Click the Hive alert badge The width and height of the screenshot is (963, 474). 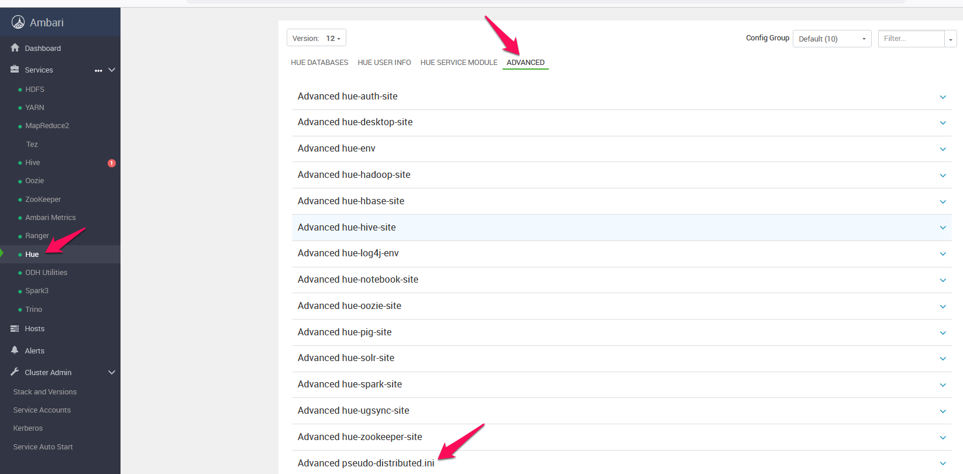(112, 163)
